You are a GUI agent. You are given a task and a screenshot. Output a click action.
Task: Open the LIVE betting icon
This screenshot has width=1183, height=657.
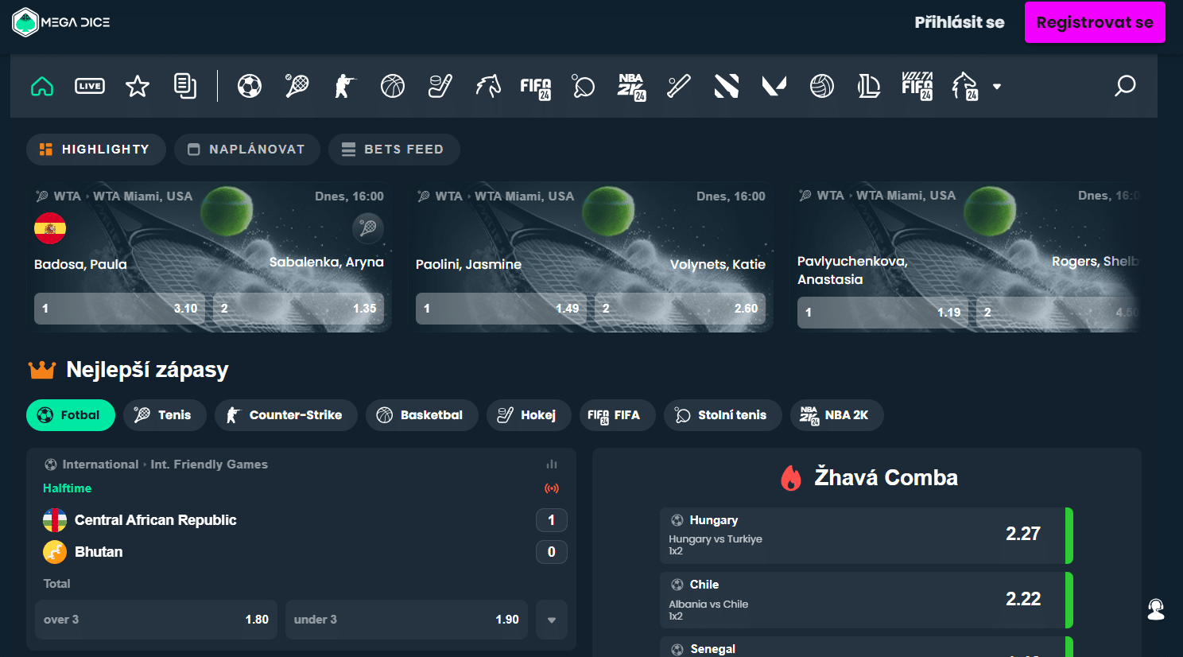pyautogui.click(x=90, y=86)
